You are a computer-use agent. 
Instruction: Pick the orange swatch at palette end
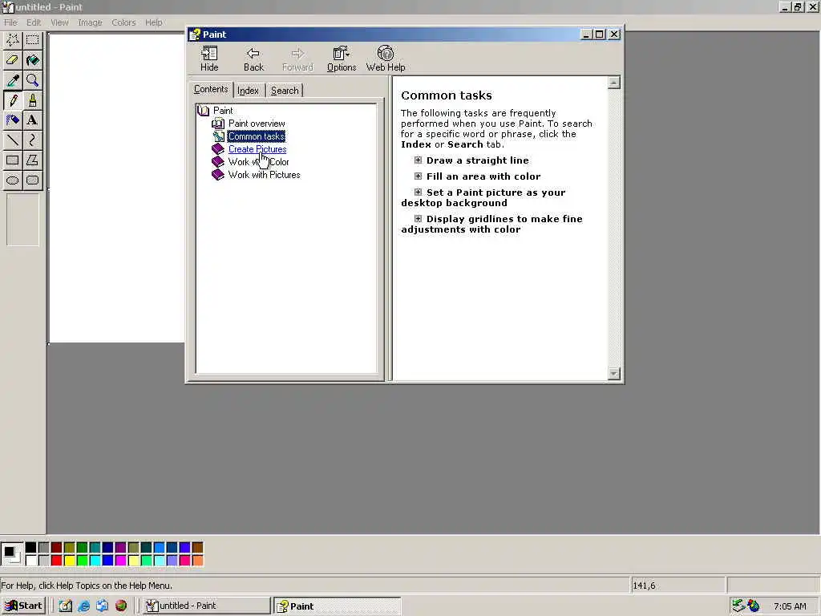pyautogui.click(x=197, y=561)
